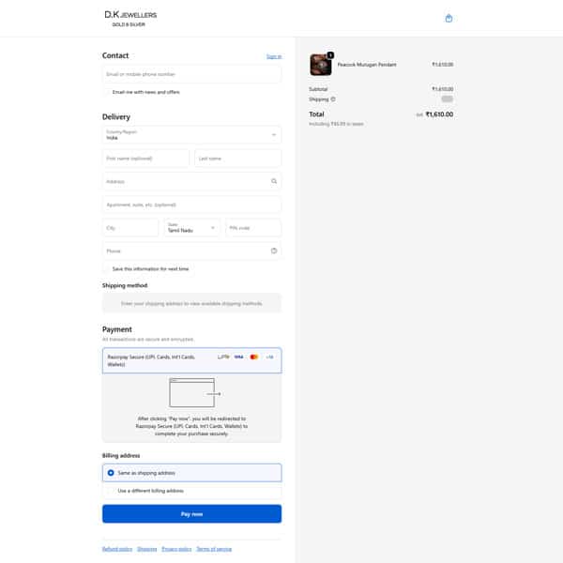Click the phone field help icon

click(x=273, y=251)
